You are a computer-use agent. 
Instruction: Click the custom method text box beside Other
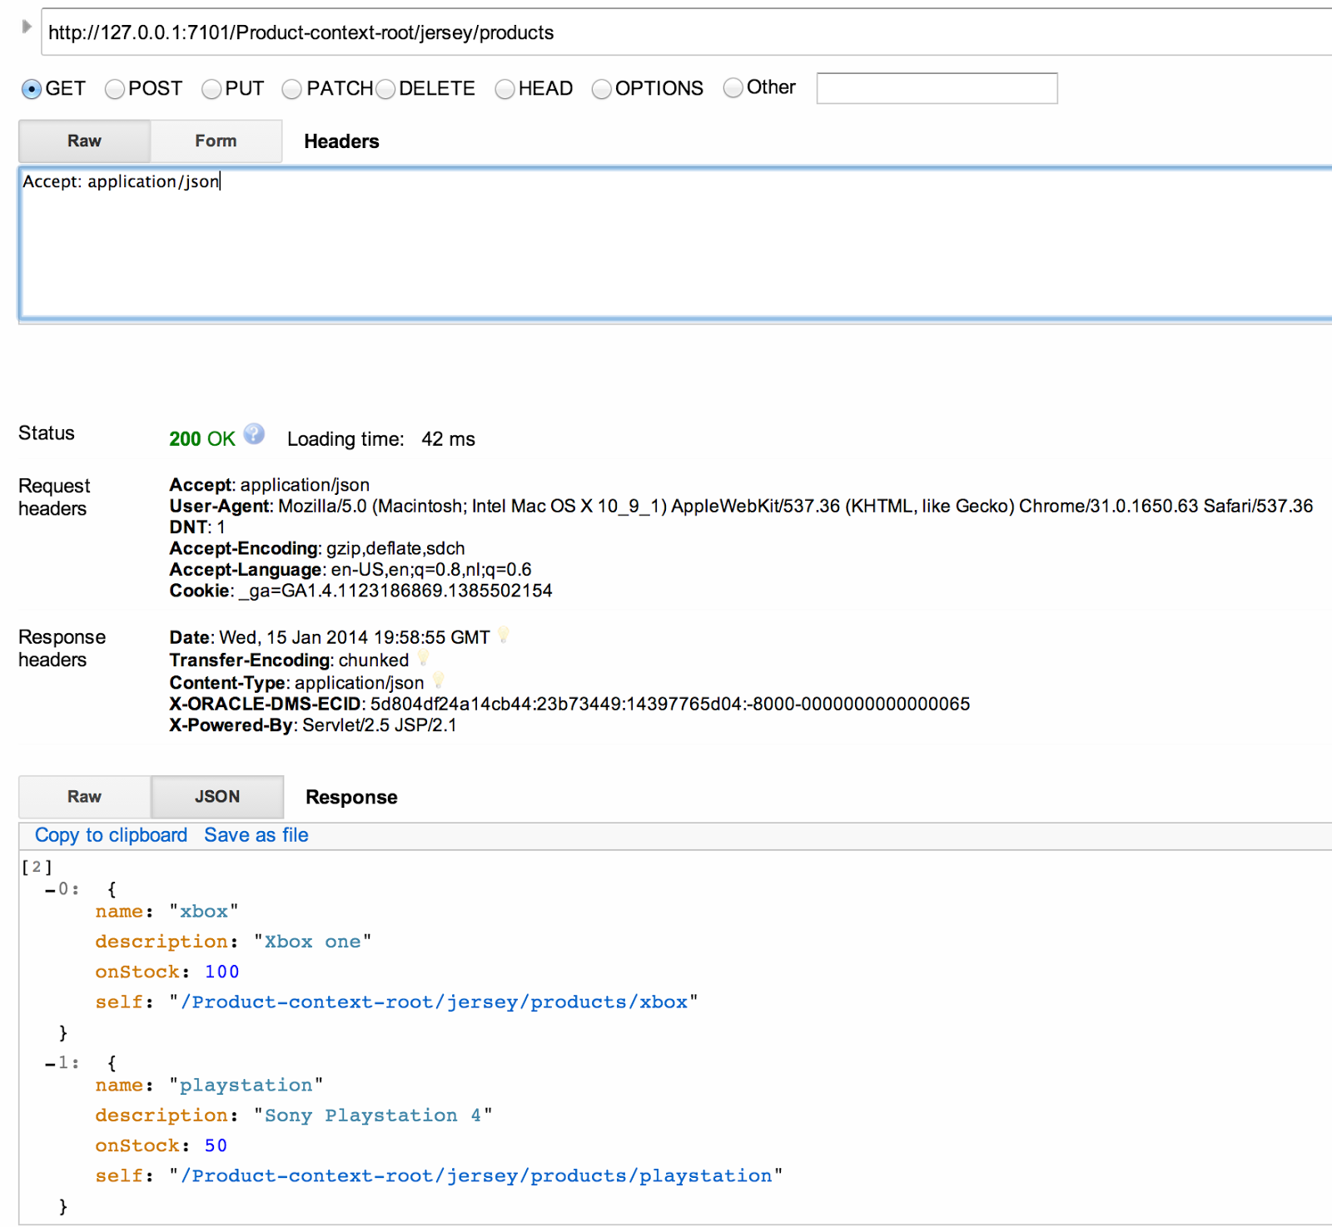coord(937,88)
